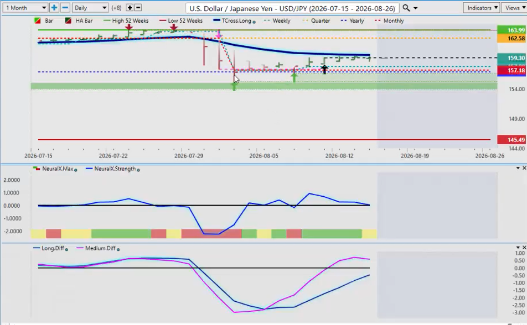Click the 157.18 red price label
The height and width of the screenshot is (325, 527).
pyautogui.click(x=511, y=71)
